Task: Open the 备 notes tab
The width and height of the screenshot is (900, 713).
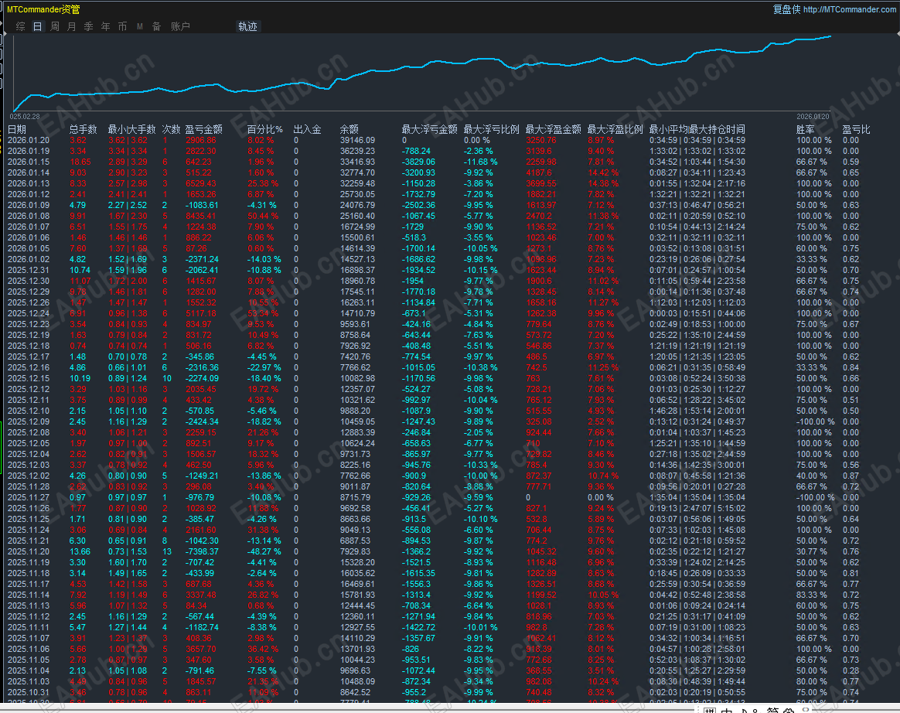Action: click(156, 26)
